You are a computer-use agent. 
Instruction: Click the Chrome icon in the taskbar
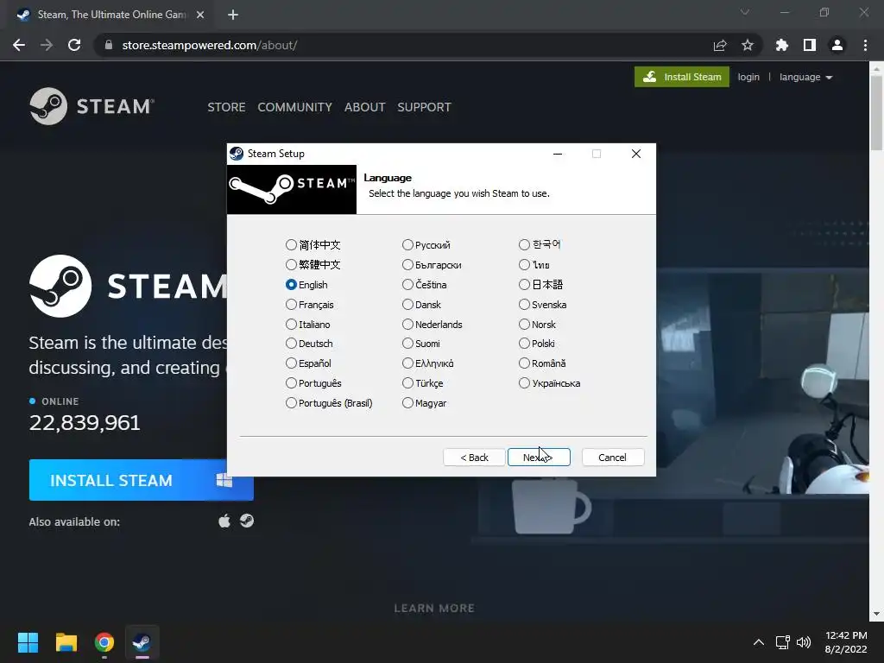coord(104,642)
